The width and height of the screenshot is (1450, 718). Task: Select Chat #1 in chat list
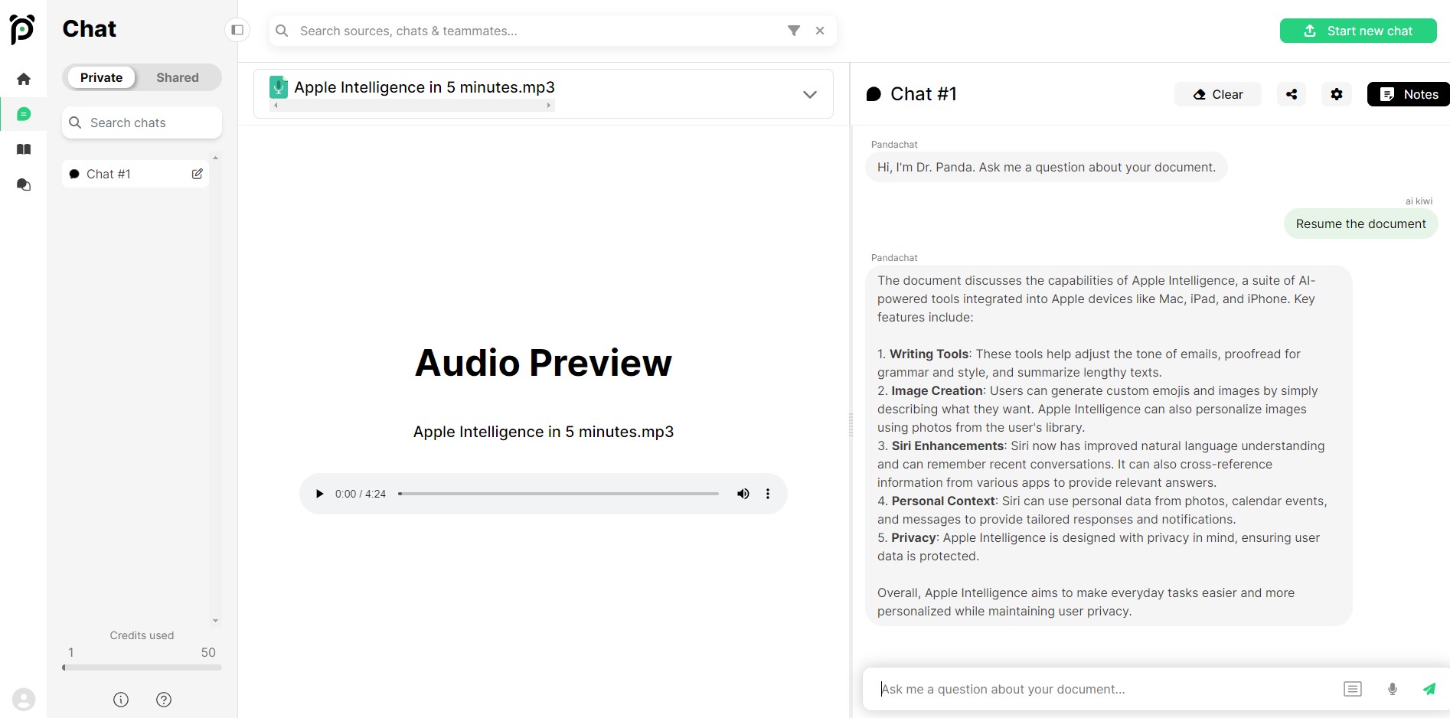coord(135,174)
